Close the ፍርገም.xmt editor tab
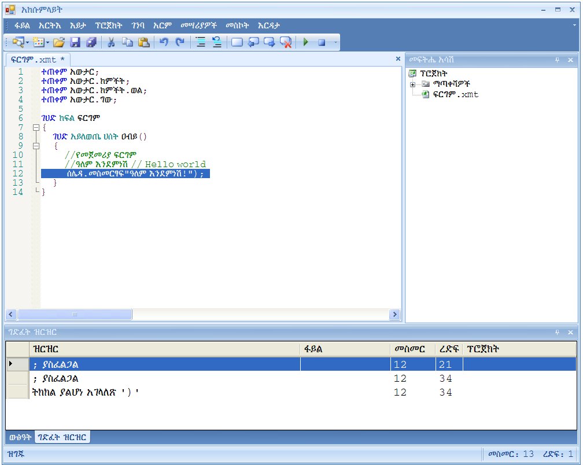Image resolution: width=583 pixels, height=465 pixels. (397, 58)
